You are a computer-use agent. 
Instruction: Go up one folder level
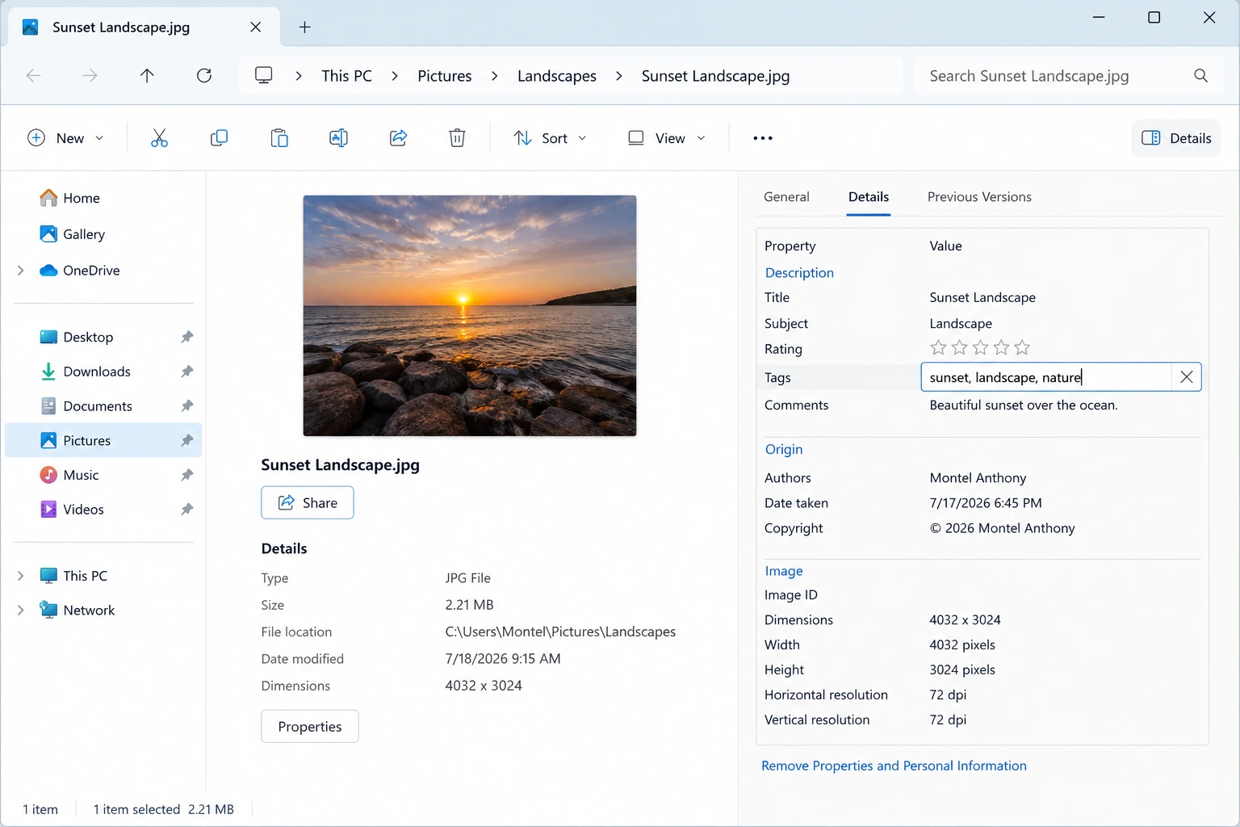147,76
